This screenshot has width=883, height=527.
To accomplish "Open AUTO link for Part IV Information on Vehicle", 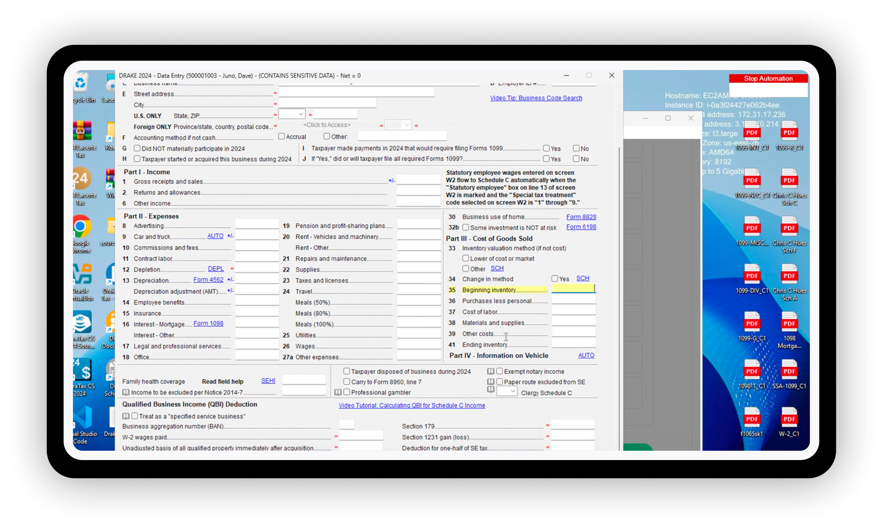I will pyautogui.click(x=586, y=355).
